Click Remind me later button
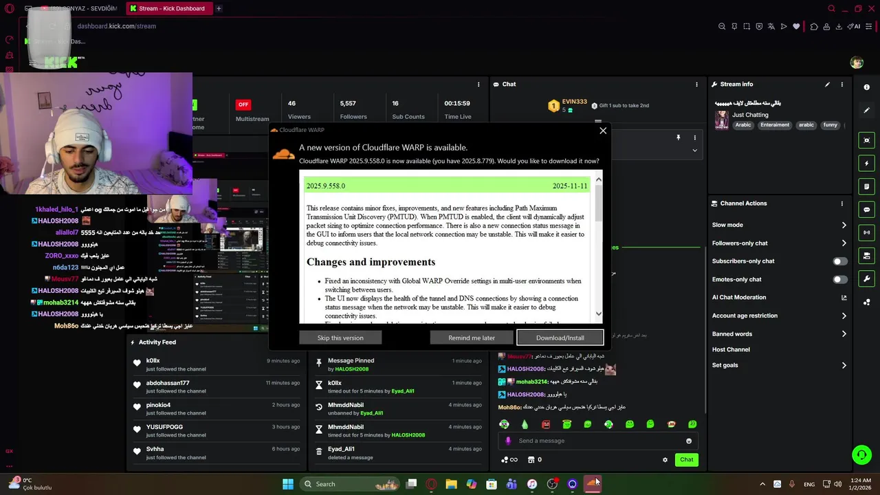The height and width of the screenshot is (495, 880). pos(472,338)
